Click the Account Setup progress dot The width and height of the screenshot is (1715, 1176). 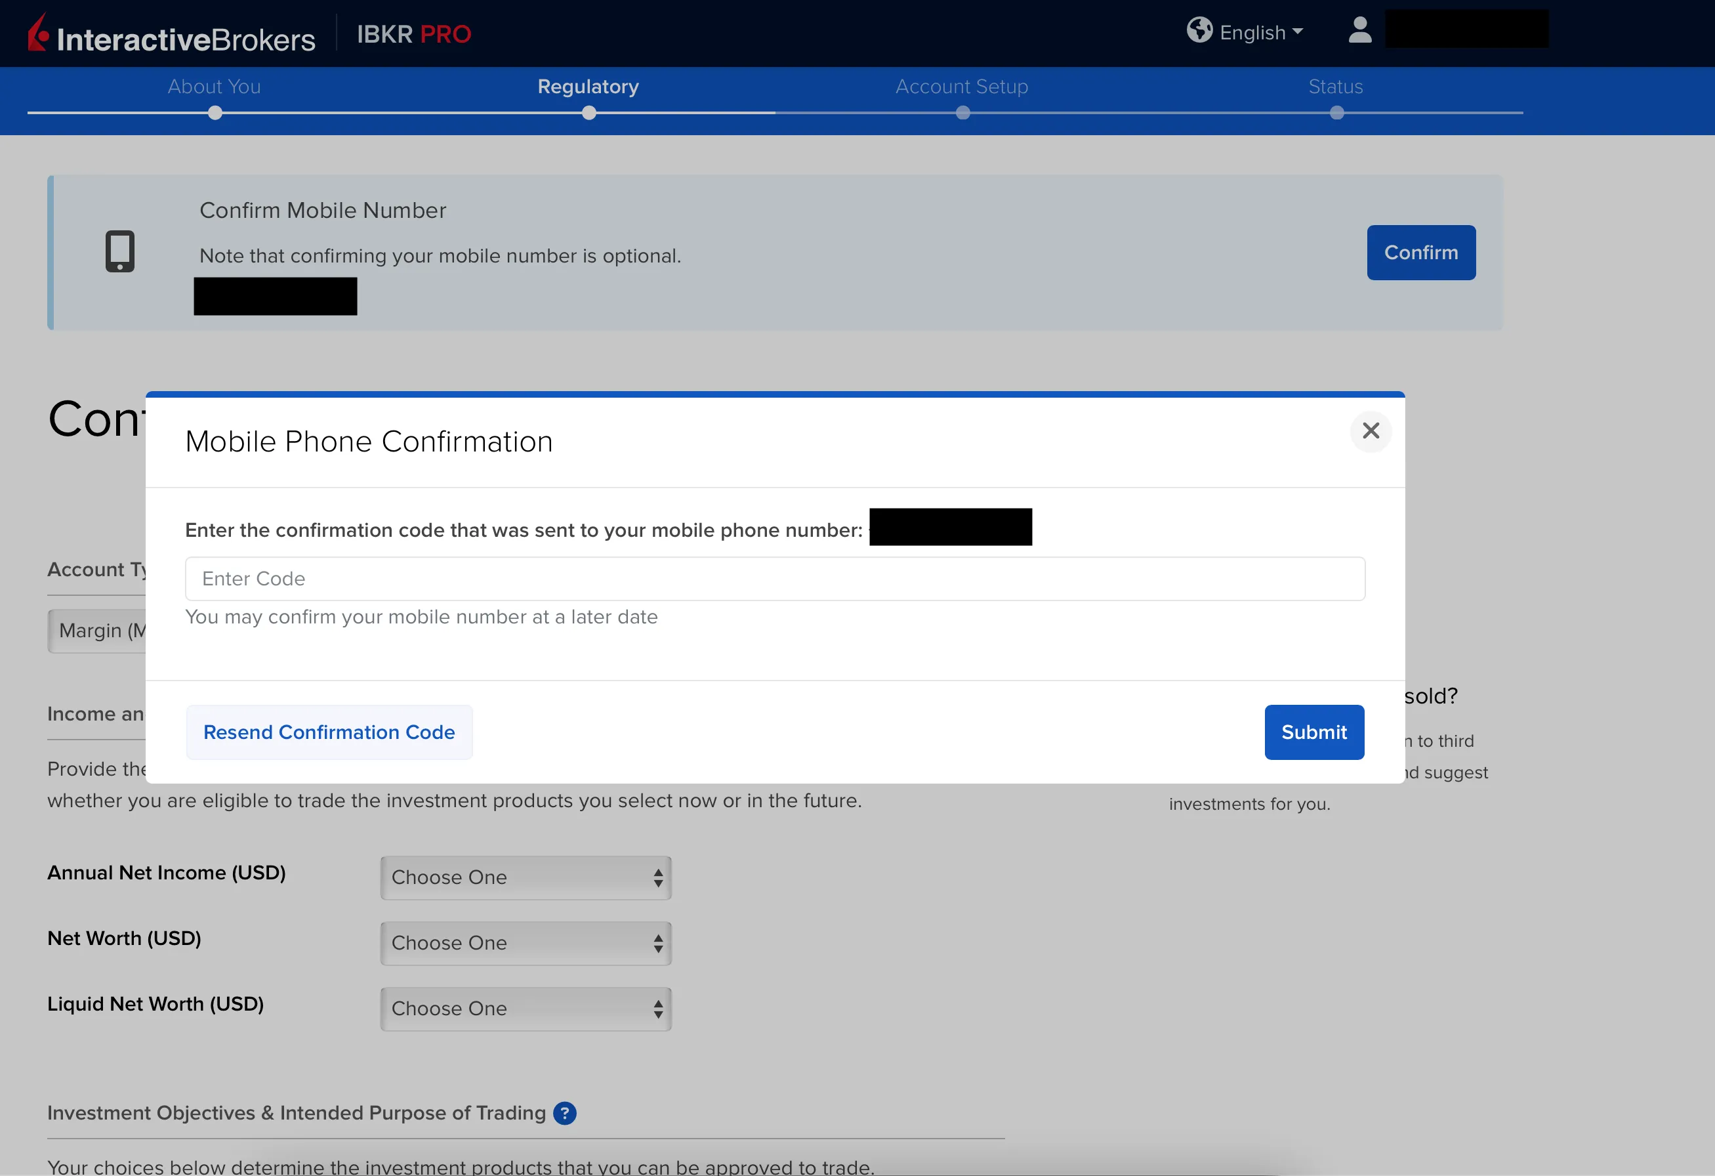(963, 113)
